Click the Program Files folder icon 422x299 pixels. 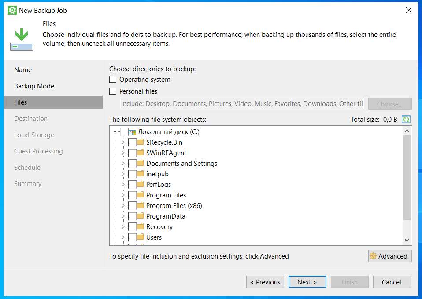coord(140,195)
